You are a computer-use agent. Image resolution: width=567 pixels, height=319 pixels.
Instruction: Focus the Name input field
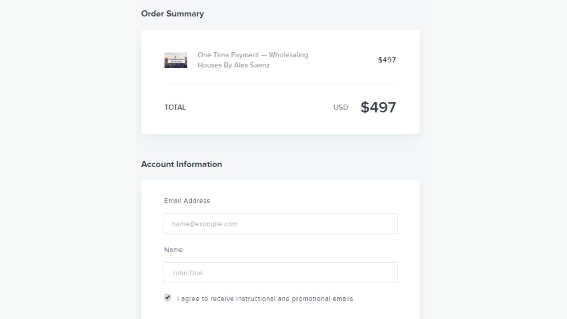pyautogui.click(x=280, y=273)
